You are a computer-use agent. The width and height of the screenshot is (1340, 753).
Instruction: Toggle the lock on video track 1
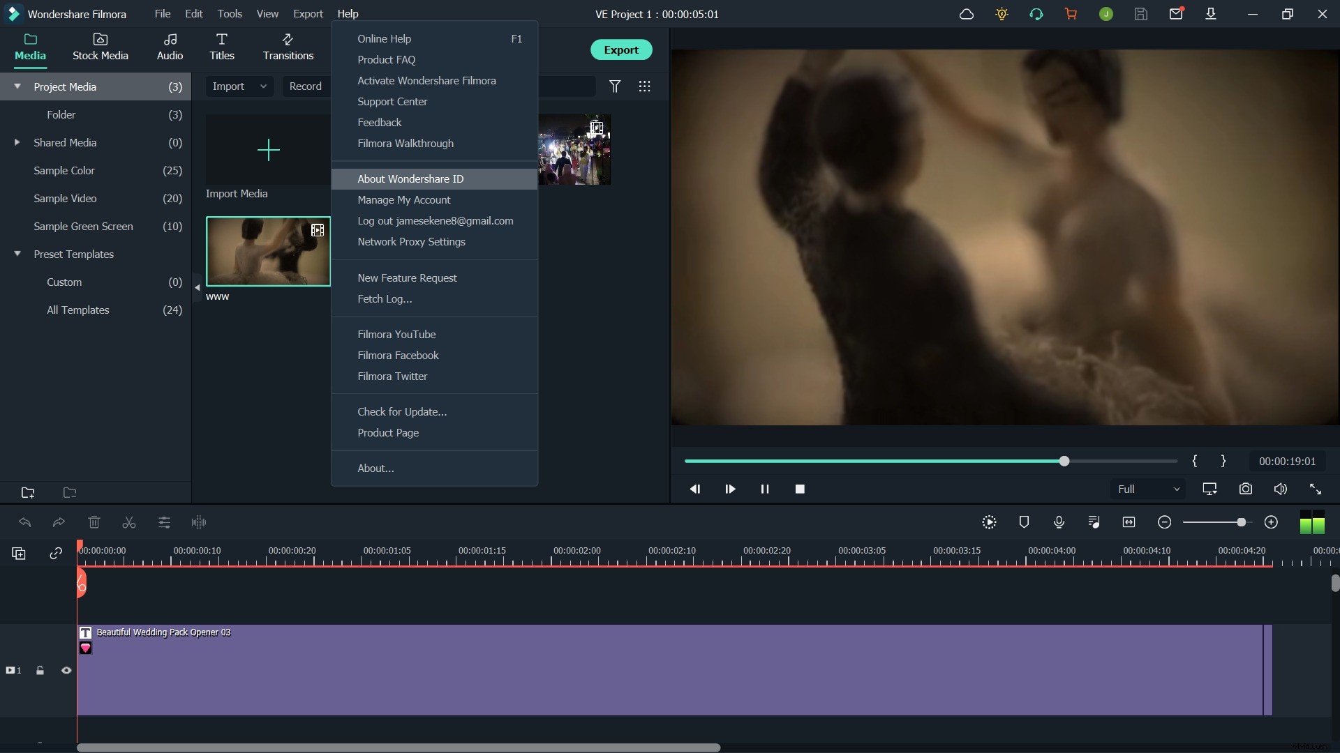(x=40, y=670)
